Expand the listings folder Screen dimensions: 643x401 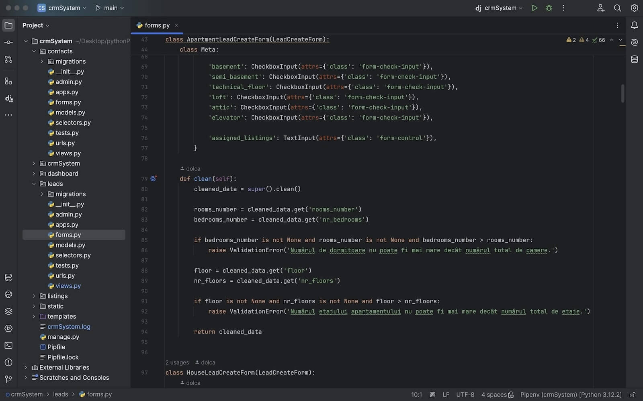coord(34,296)
